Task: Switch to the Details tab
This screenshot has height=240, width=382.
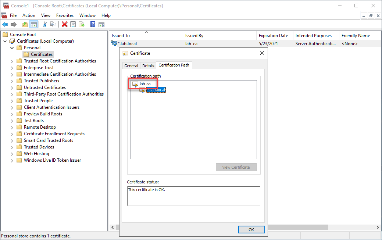Action: coord(148,66)
